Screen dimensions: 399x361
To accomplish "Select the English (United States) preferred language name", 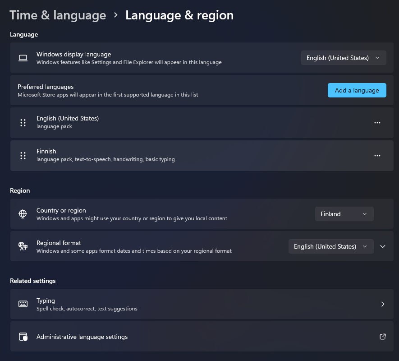I will 68,119.
